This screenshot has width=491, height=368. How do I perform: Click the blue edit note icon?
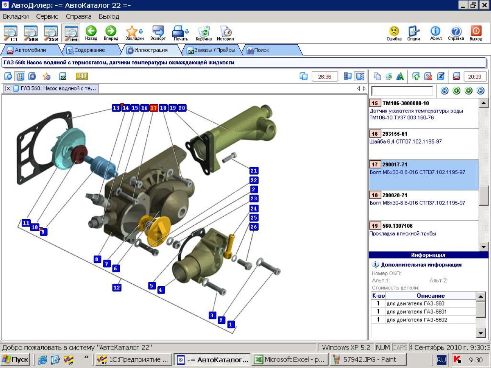coord(440,76)
